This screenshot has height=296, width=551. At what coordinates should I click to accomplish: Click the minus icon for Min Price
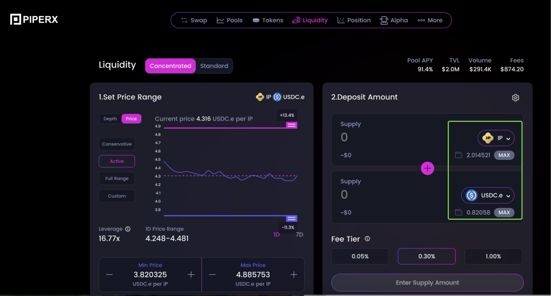point(109,275)
